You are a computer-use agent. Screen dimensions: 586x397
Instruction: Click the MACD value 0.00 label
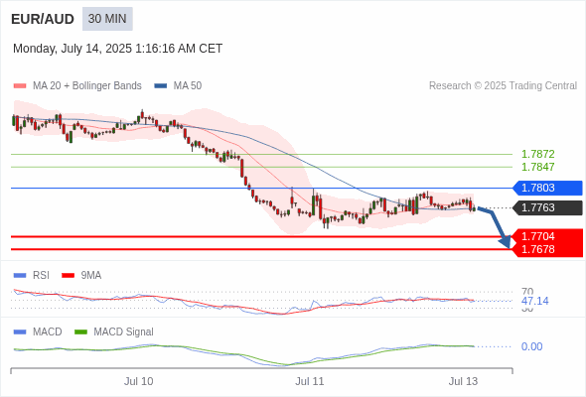(x=531, y=346)
